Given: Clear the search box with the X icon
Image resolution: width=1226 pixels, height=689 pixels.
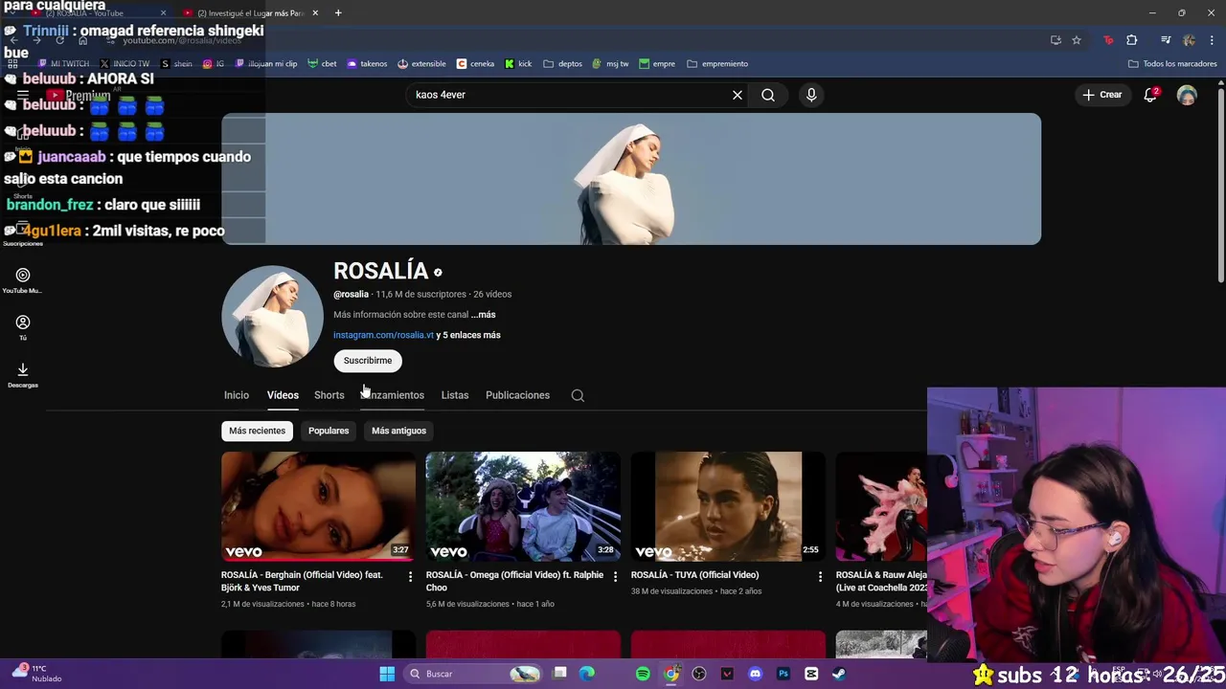Looking at the screenshot, I should coord(738,95).
